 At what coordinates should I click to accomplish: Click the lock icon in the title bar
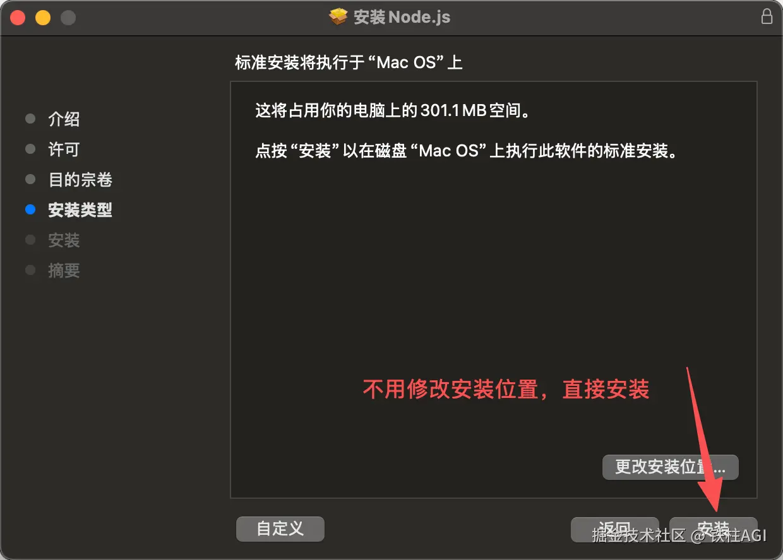tap(767, 16)
